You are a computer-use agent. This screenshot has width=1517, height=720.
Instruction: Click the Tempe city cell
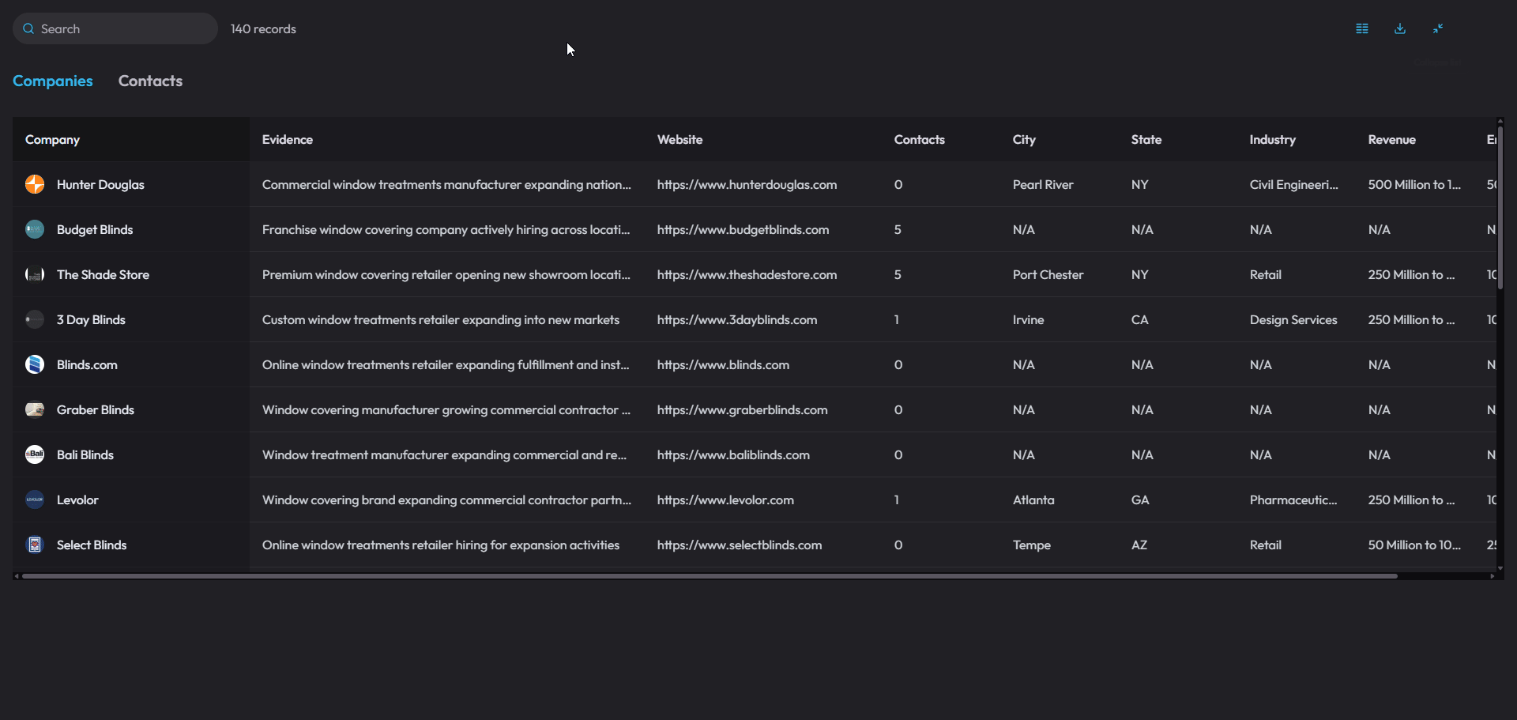click(x=1032, y=545)
